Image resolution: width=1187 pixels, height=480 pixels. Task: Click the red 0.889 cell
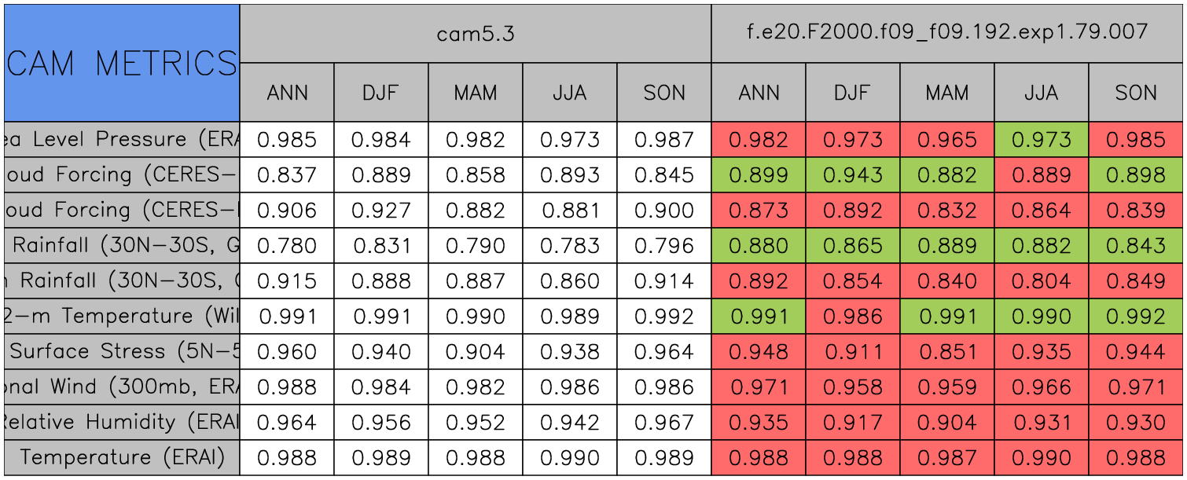1042,175
